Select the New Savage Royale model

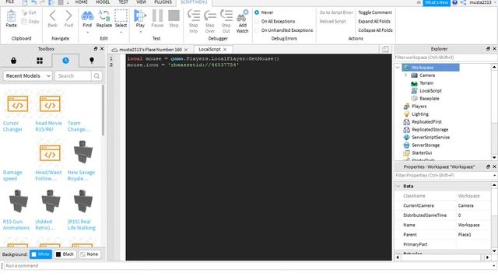coord(82,152)
